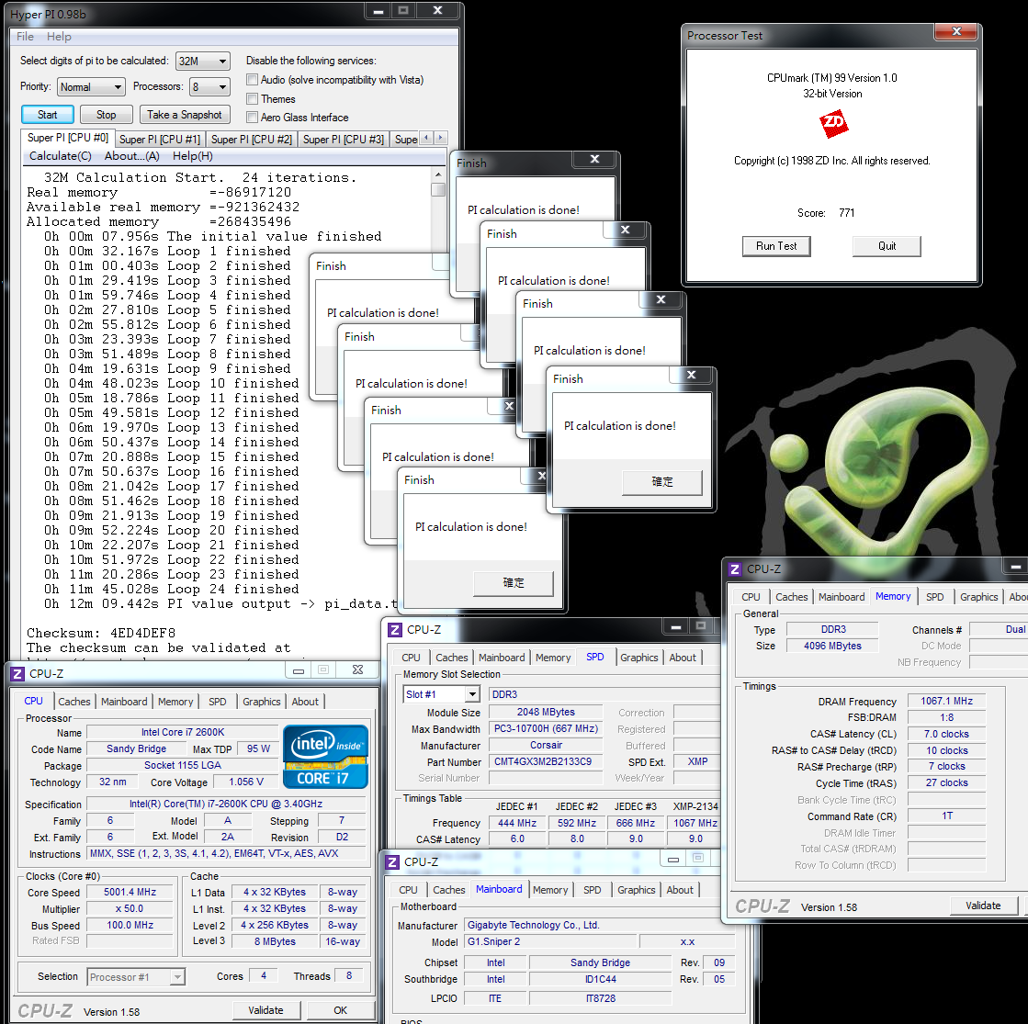Click Validate in CPU-Z CPU window

(x=265, y=1010)
